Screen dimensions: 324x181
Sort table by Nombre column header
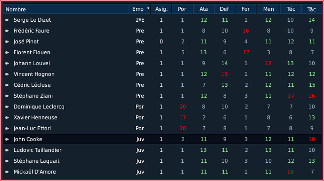[66, 9]
